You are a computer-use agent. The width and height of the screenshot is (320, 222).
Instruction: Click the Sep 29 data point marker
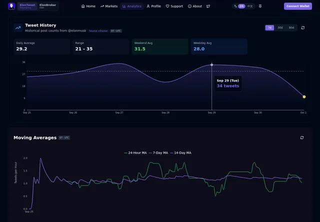(211, 64)
